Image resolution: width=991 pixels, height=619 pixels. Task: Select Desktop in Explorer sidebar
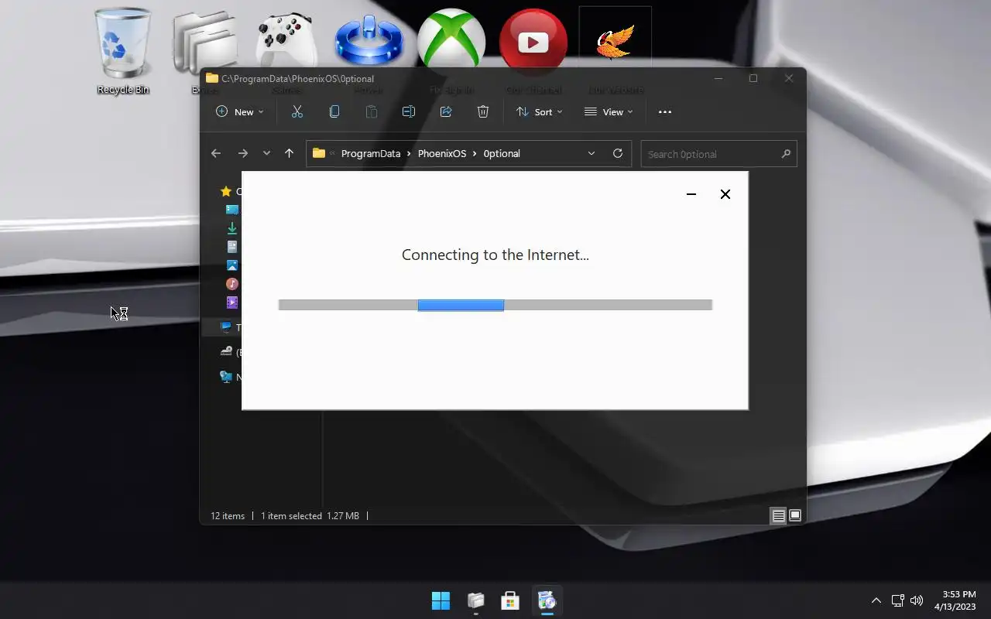point(231,210)
